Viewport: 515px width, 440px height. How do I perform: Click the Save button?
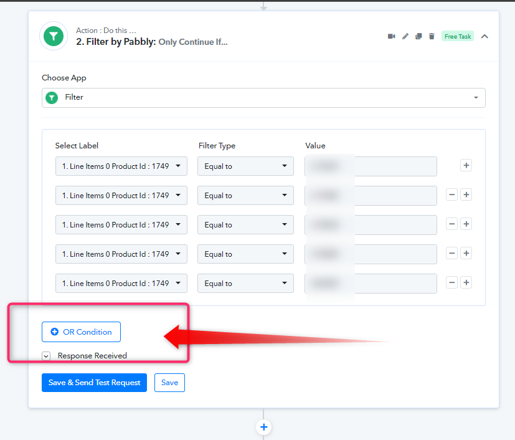(x=169, y=383)
